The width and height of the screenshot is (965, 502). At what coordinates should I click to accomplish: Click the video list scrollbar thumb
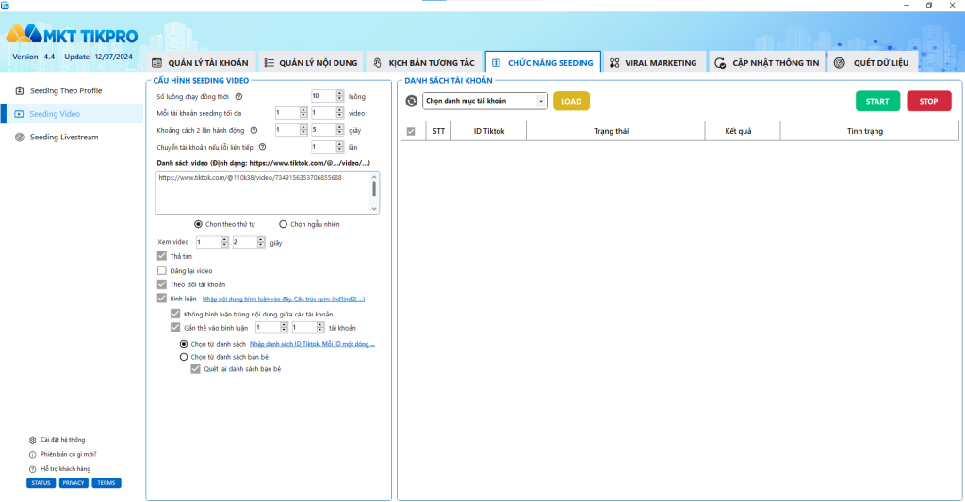pyautogui.click(x=373, y=189)
